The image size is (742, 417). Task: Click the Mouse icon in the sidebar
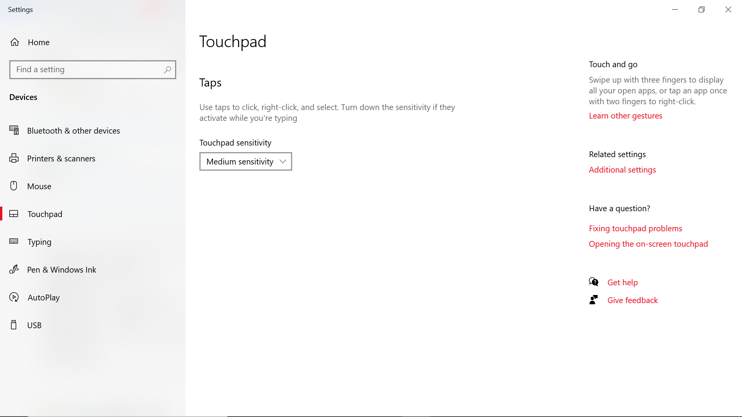click(14, 186)
